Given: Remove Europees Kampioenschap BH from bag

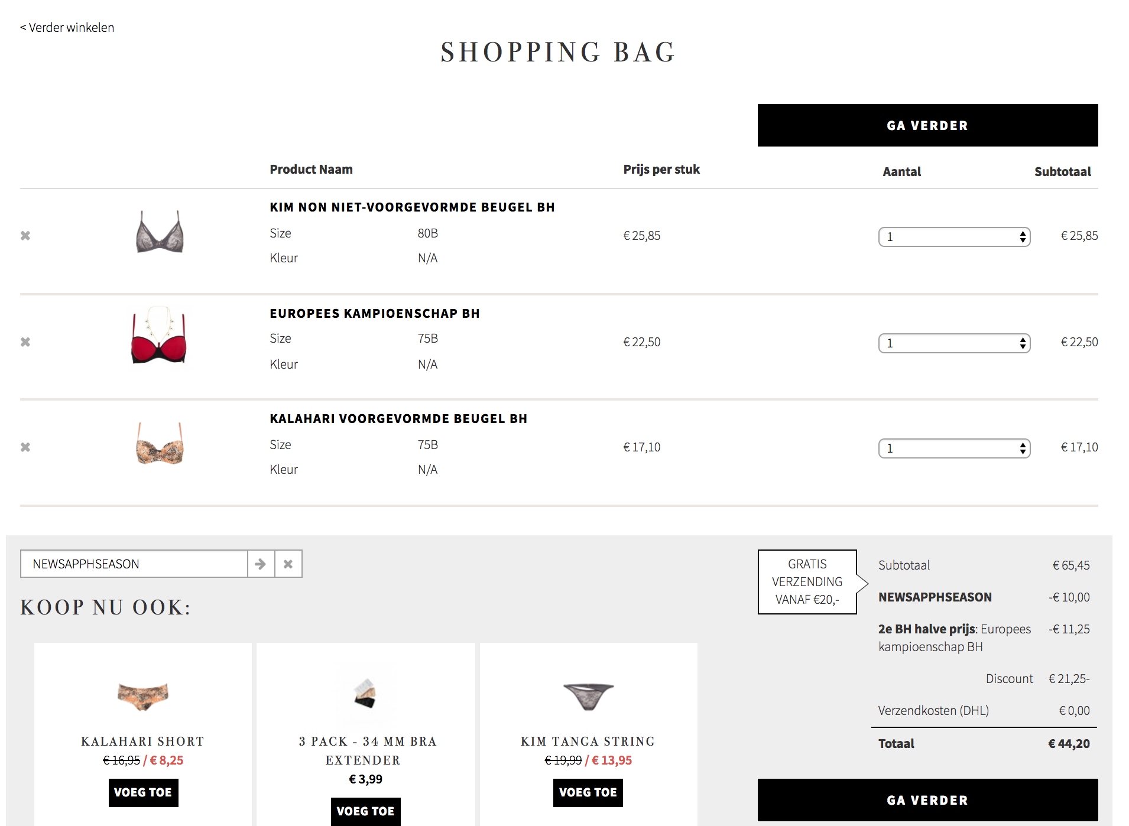Looking at the screenshot, I should pos(25,342).
